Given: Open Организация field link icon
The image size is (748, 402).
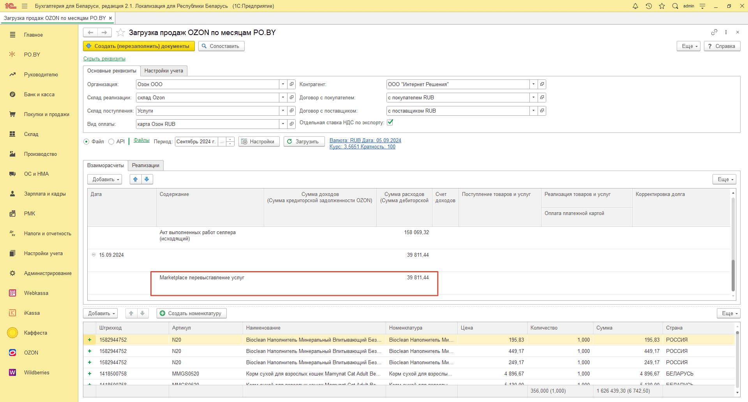Looking at the screenshot, I should (291, 84).
